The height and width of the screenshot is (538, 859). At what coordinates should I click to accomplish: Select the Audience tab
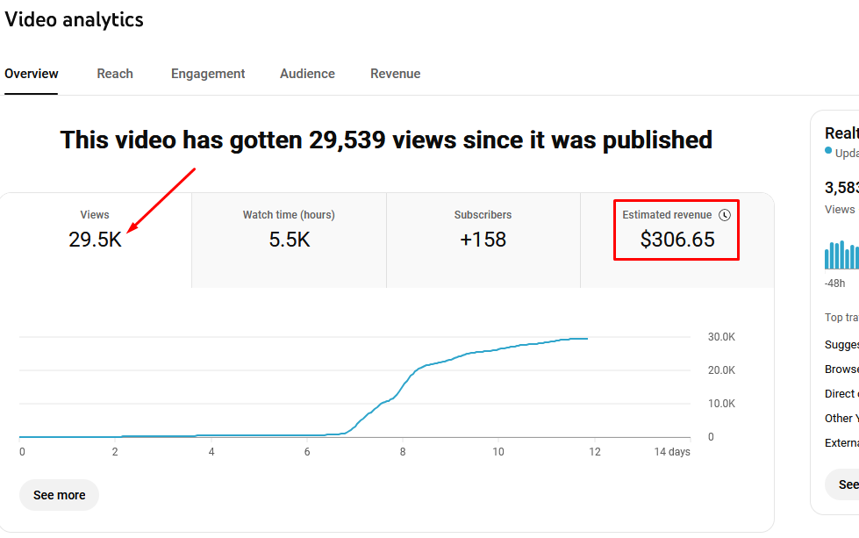coord(307,74)
